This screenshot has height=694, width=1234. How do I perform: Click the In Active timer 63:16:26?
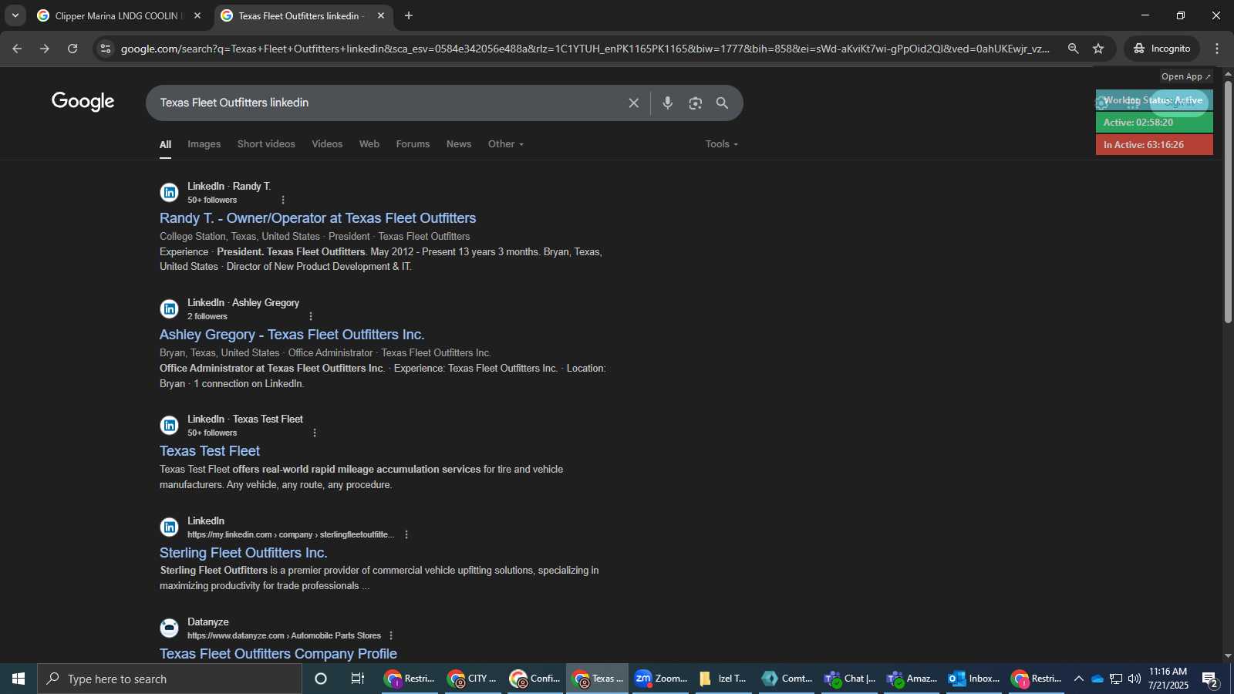click(1155, 145)
